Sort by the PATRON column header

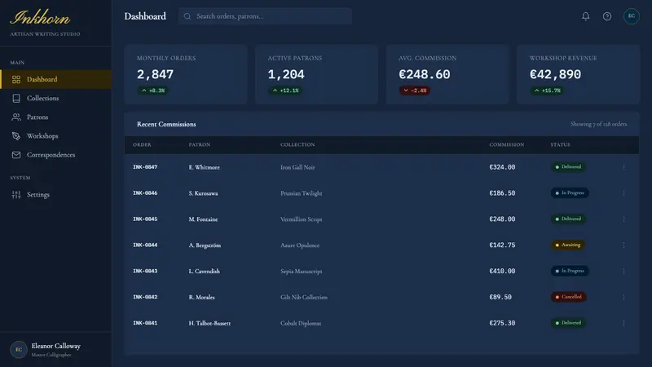pos(200,145)
